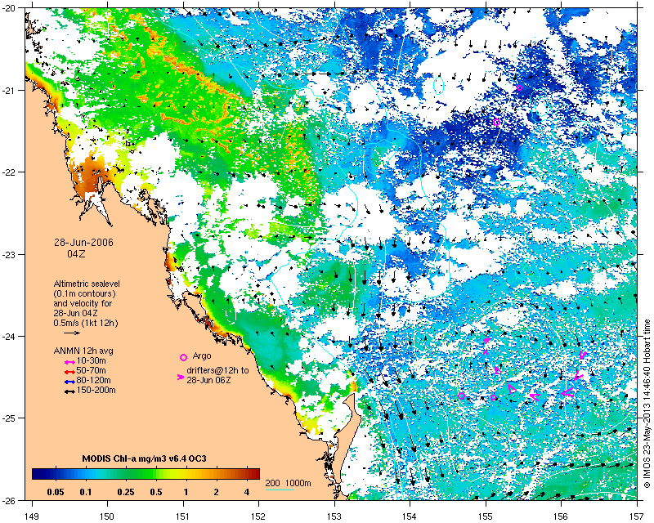
Task: Click 'drifters@12h to' legend text
Action: point(217,370)
